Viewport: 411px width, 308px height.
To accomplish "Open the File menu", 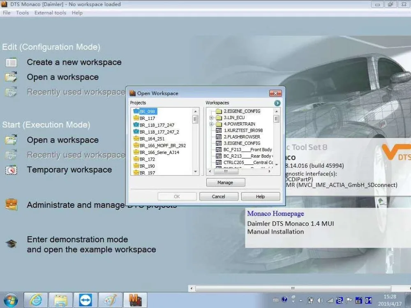I will coord(7,13).
